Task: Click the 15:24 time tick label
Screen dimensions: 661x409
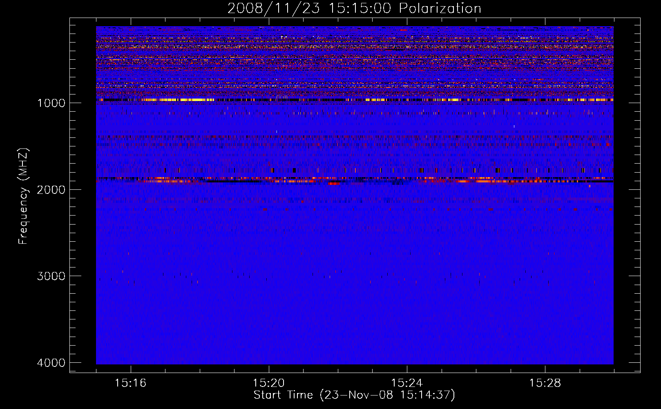Action: click(407, 383)
